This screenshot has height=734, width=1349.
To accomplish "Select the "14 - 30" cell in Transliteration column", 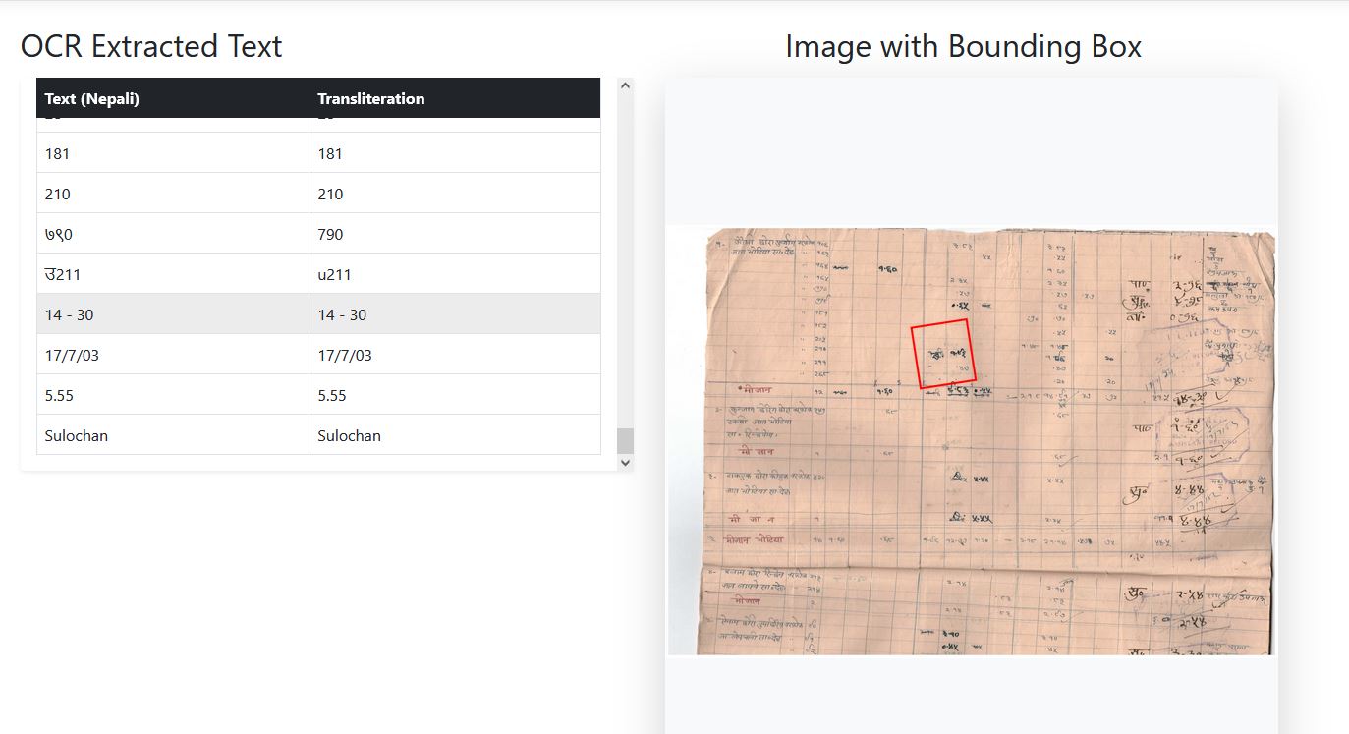I will pyautogui.click(x=455, y=314).
